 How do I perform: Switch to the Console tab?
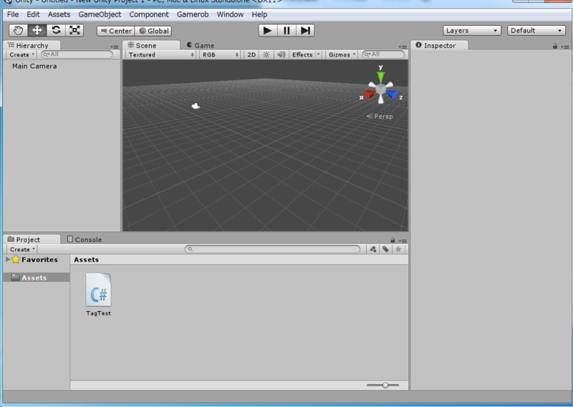[x=85, y=240]
